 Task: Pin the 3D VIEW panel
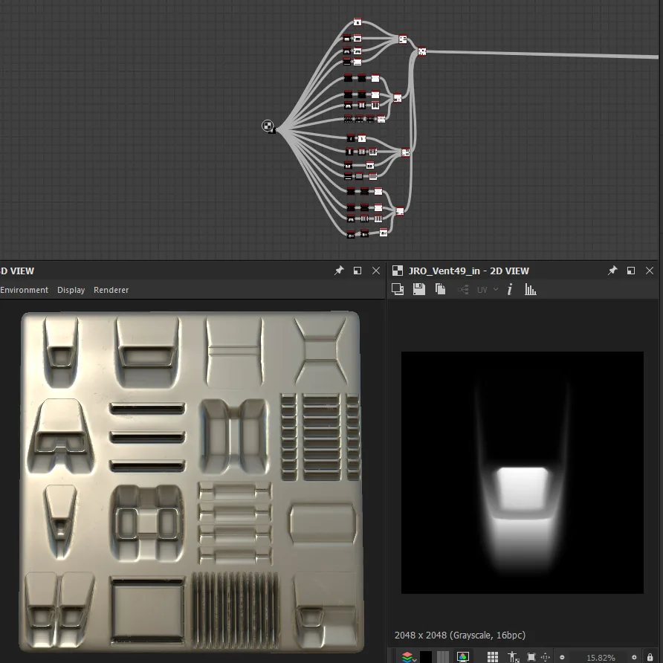[339, 271]
